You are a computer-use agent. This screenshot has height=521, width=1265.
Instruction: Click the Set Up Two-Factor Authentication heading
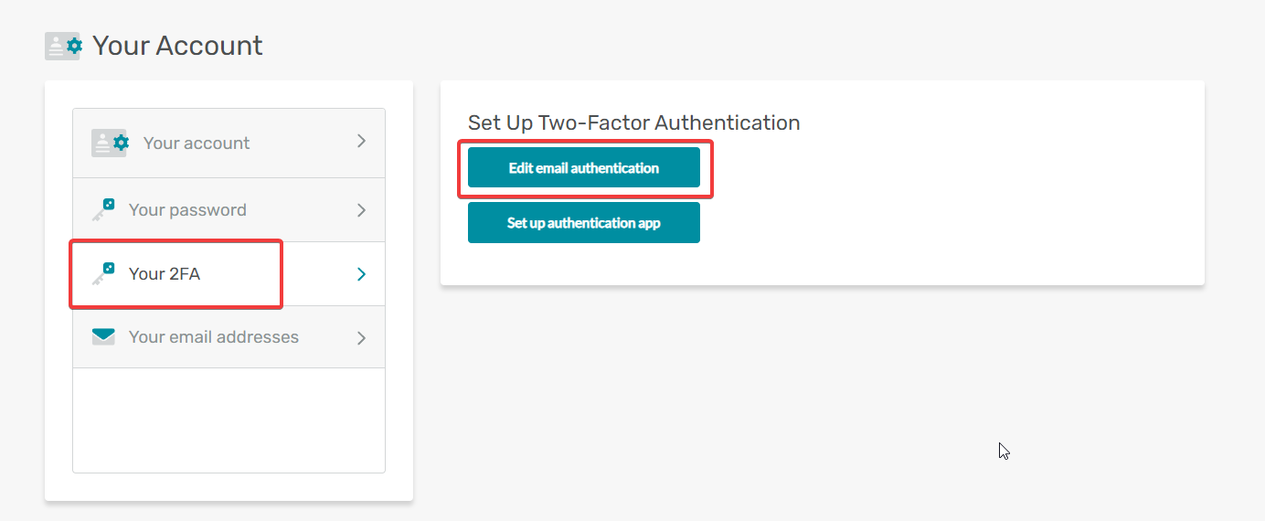634,122
